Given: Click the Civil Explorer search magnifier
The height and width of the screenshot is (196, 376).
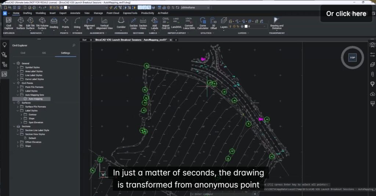Looking at the screenshot, I should tap(74, 45).
